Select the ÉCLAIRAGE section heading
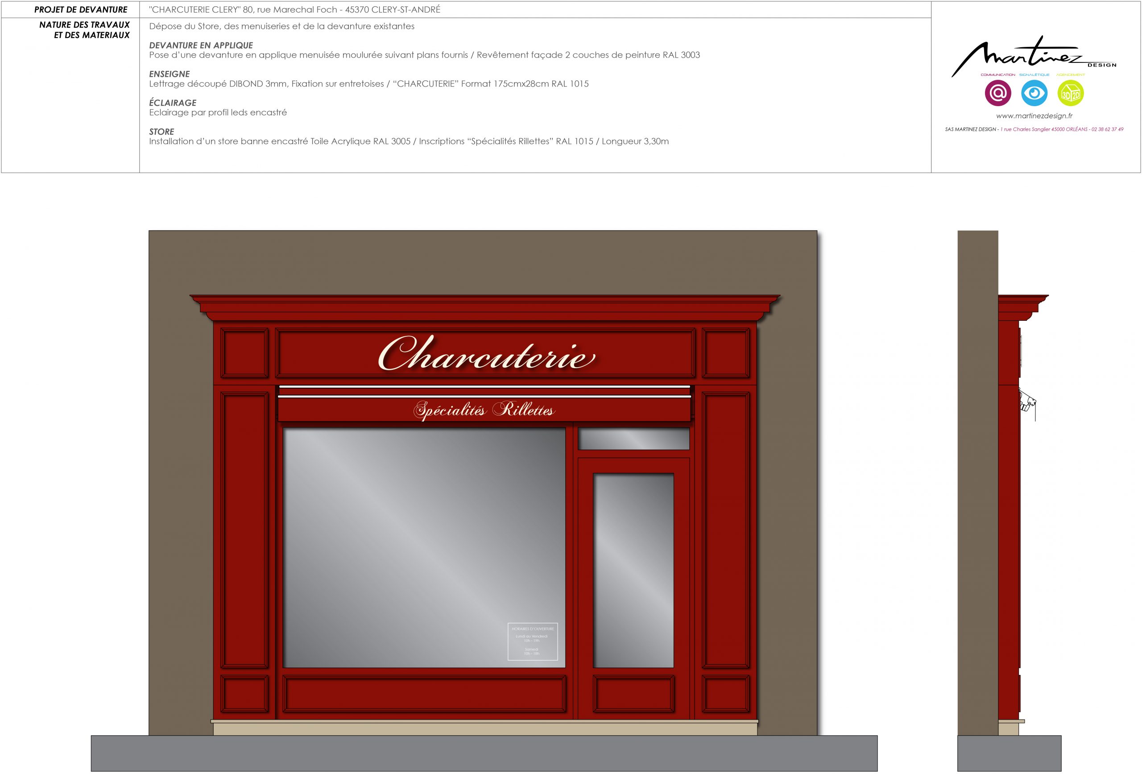Viewport: 1142px width, 774px height. point(173,103)
